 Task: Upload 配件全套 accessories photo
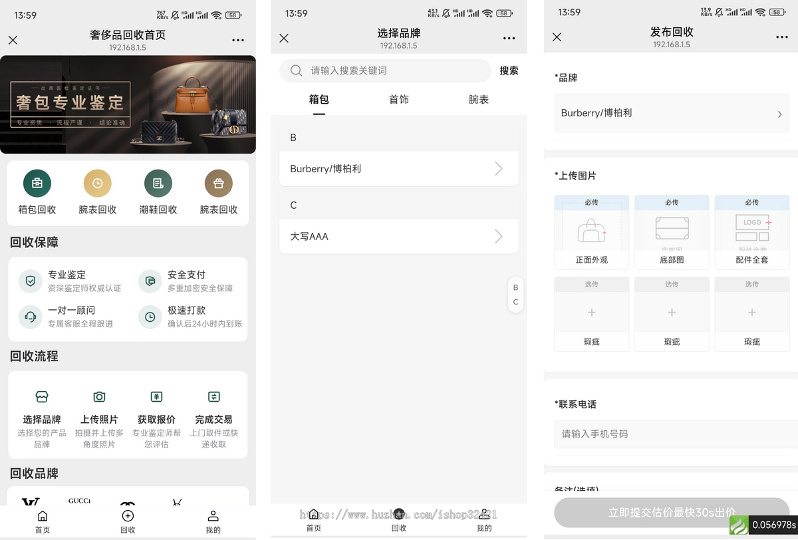752,231
